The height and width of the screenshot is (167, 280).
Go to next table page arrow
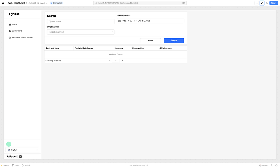(122, 61)
